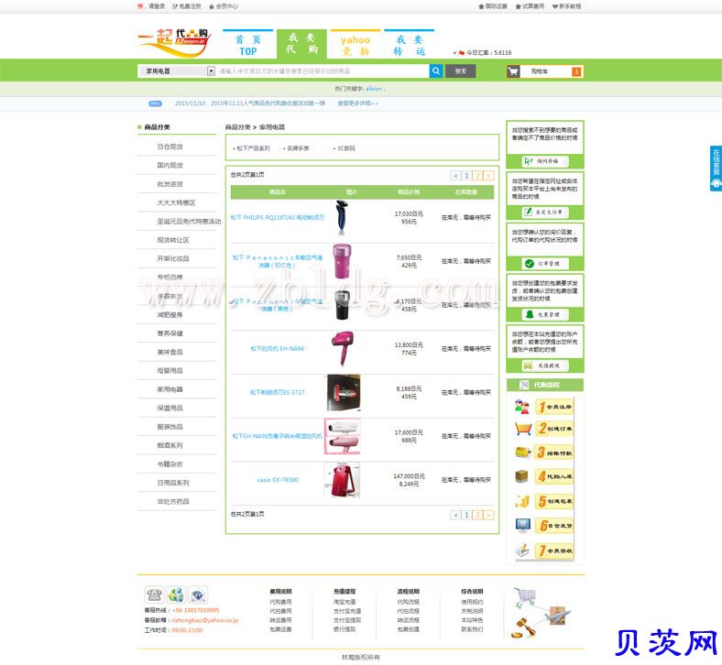Open the 松下剃胡须刀ES-ST27 product link
Image resolution: width=722 pixels, height=665 pixels.
tap(278, 393)
